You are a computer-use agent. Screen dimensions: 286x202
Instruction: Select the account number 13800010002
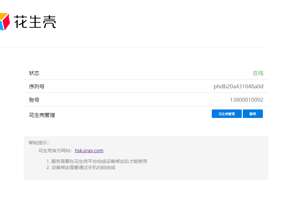coord(246,100)
